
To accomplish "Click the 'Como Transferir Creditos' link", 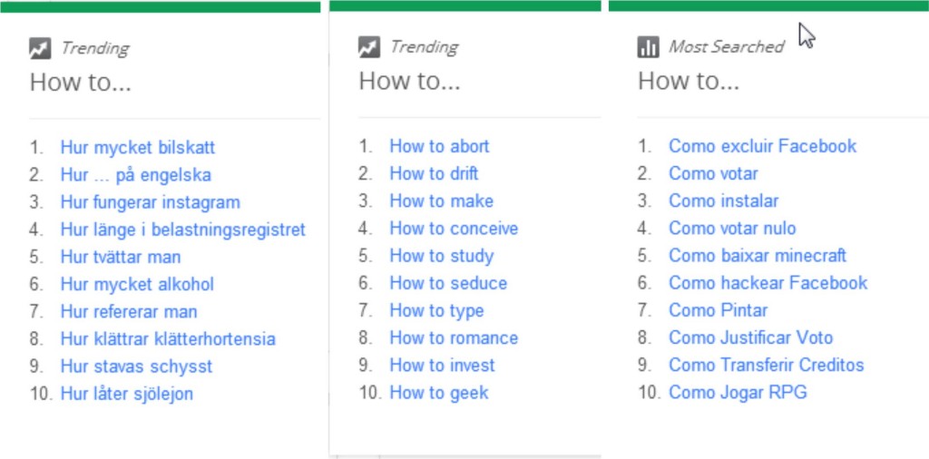I will (x=766, y=366).
